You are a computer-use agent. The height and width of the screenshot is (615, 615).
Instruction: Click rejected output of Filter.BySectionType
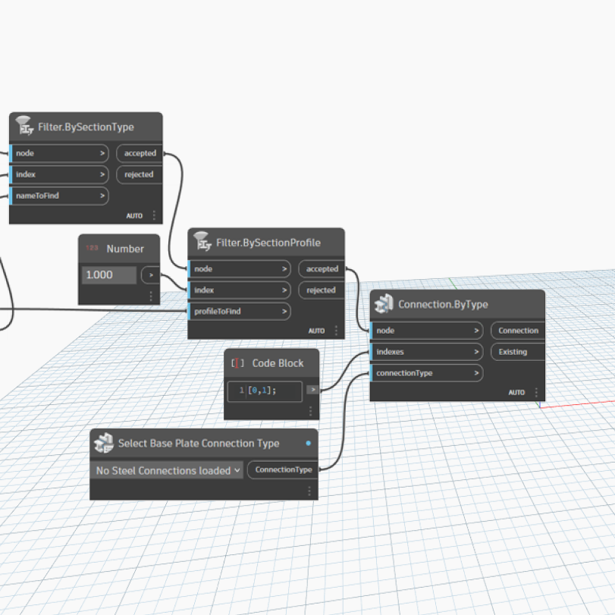(x=140, y=174)
